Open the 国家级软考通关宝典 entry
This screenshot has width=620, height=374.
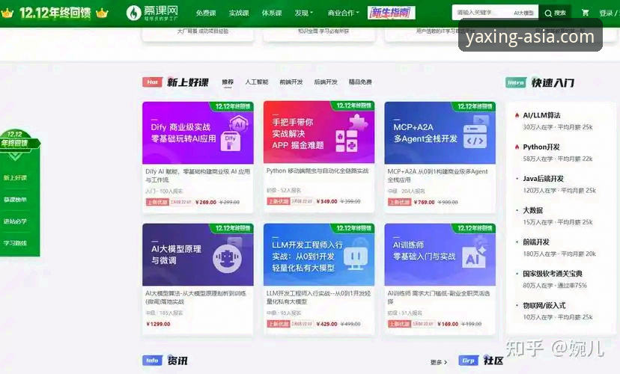tap(553, 274)
